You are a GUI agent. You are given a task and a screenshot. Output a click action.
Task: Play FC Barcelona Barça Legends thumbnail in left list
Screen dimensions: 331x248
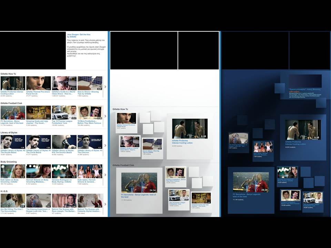13,113
